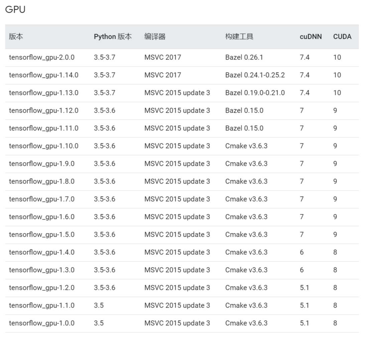This screenshot has height=337, width=365.
Task: Click Bazel 0.15.0 in tensorflow_gpu-1.12.0 row
Action: 244,110
